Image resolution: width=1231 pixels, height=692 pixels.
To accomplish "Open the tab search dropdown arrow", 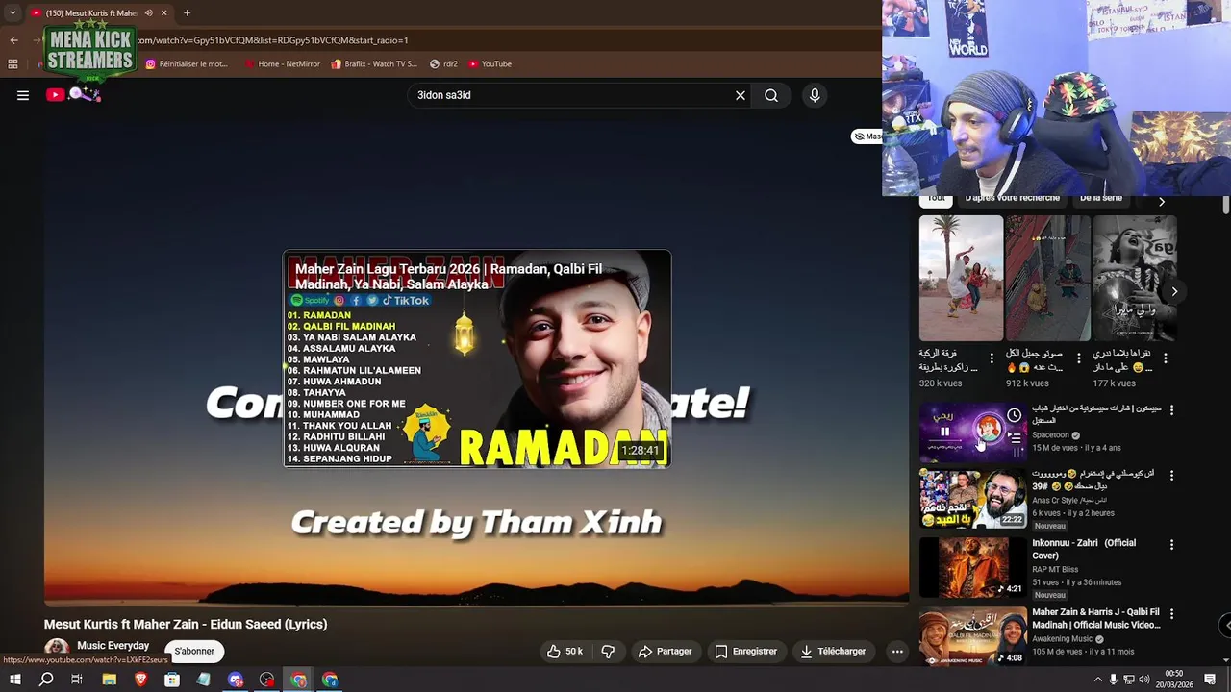I will coord(13,13).
